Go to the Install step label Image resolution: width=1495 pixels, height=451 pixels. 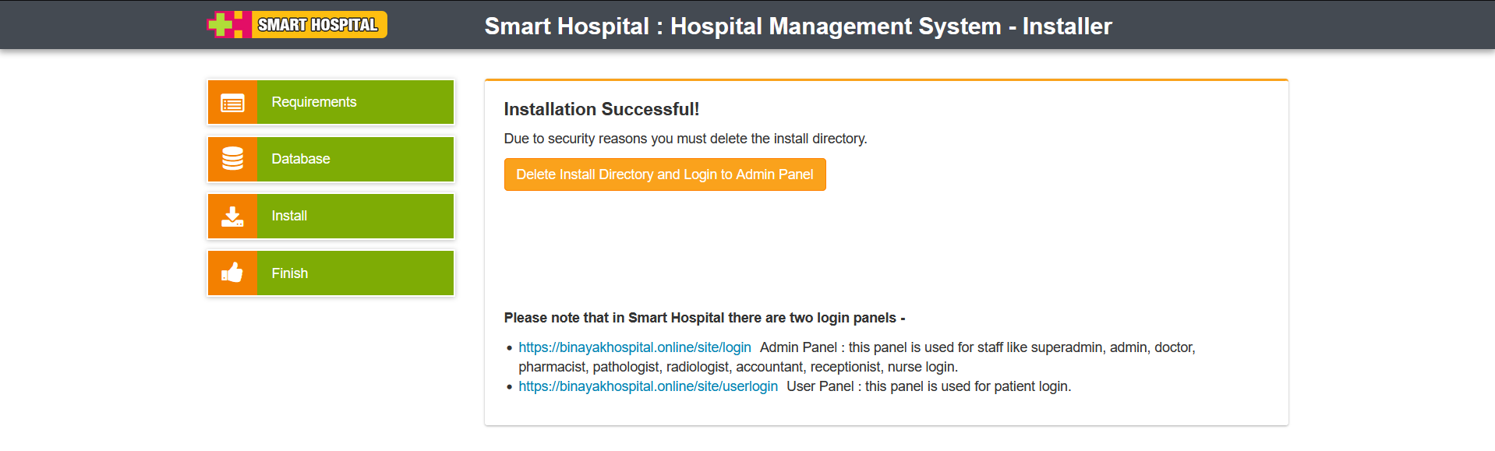[x=289, y=216]
